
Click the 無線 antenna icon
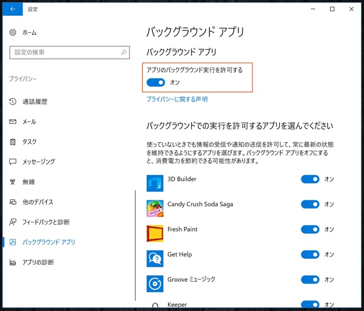13,182
